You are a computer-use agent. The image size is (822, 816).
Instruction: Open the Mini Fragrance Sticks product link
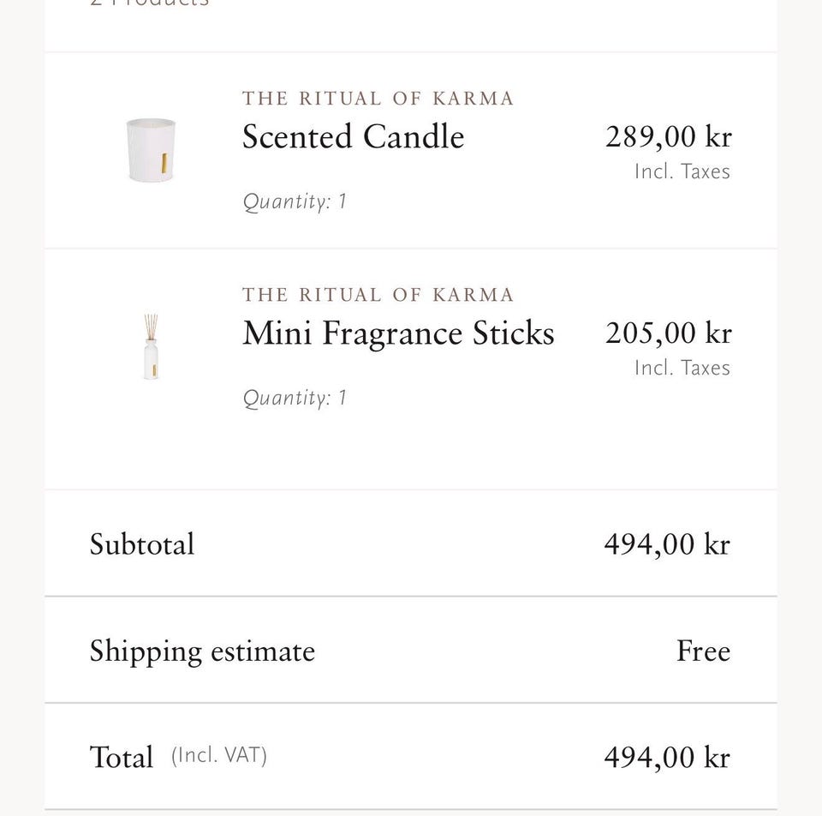(398, 333)
